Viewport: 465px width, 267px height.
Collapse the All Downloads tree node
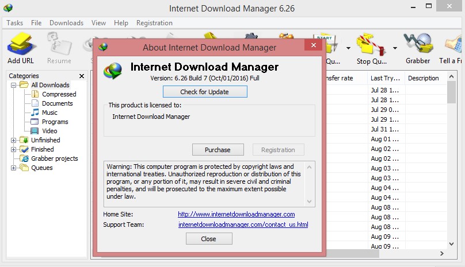coord(13,85)
